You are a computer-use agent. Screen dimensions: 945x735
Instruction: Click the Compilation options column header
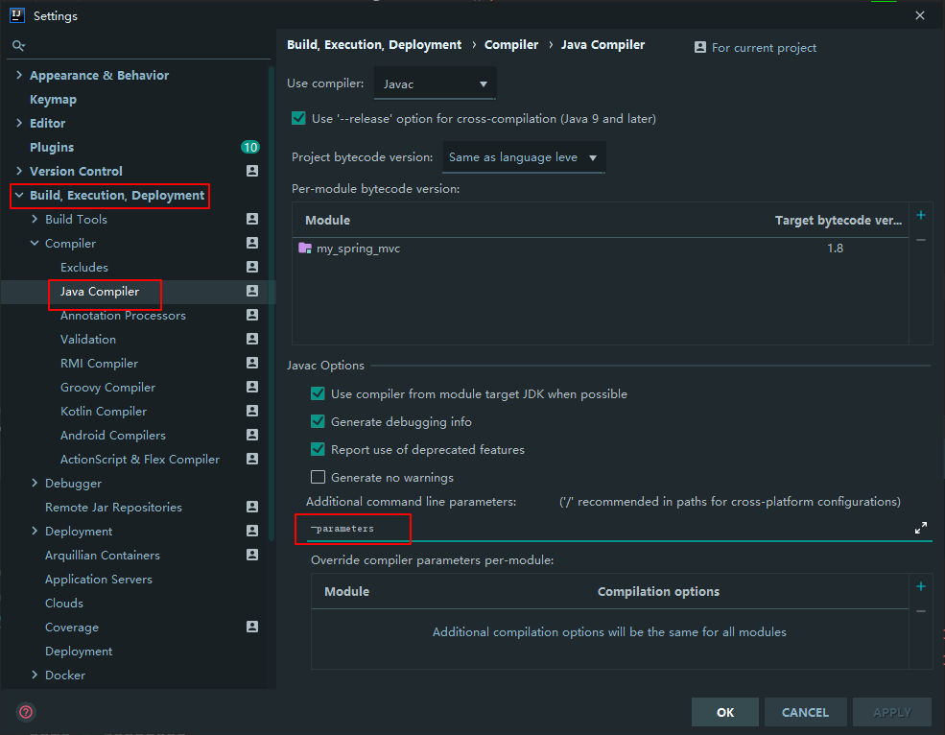click(x=658, y=591)
